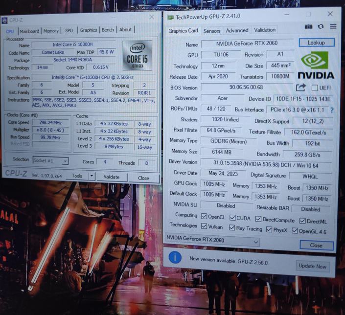345x315 pixels.
Task: Open the GPU-Z hamburger menu
Action: point(333,26)
